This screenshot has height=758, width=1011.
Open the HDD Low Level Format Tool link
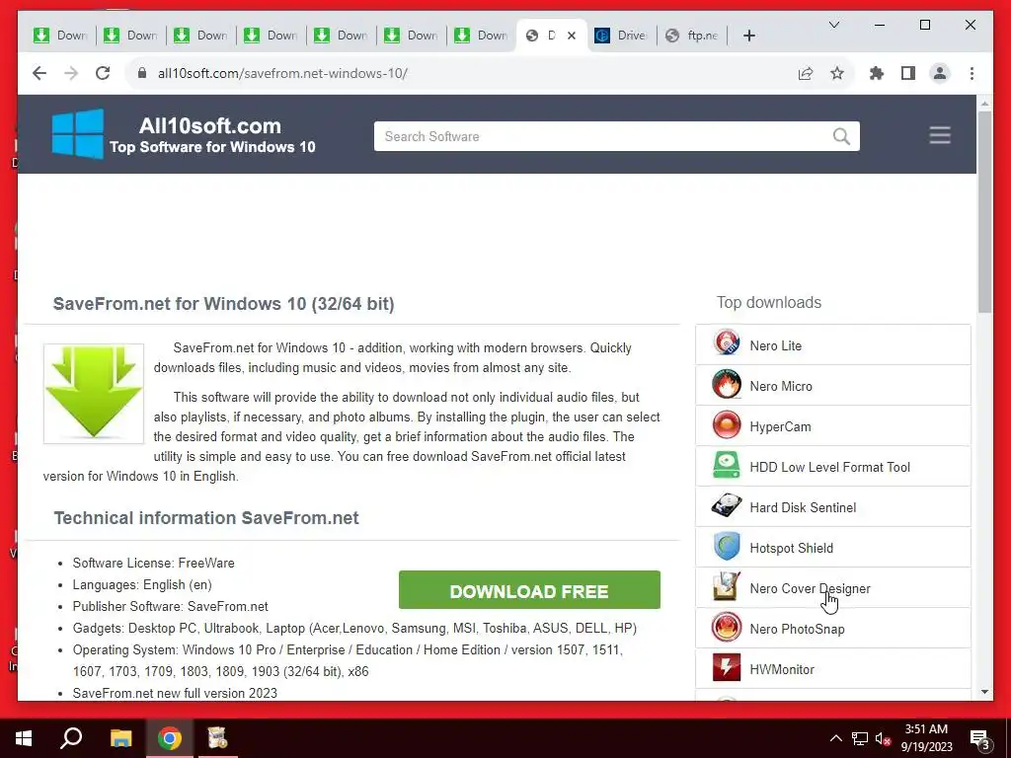click(x=829, y=467)
